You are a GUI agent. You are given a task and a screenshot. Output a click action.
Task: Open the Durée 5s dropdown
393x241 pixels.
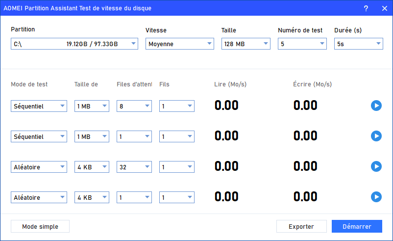pos(358,44)
